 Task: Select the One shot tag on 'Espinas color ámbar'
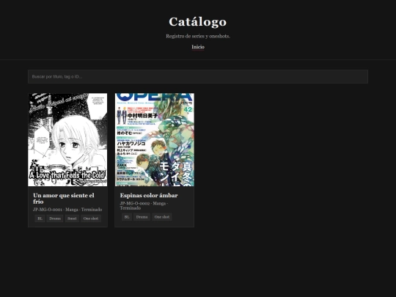pyautogui.click(x=161, y=217)
